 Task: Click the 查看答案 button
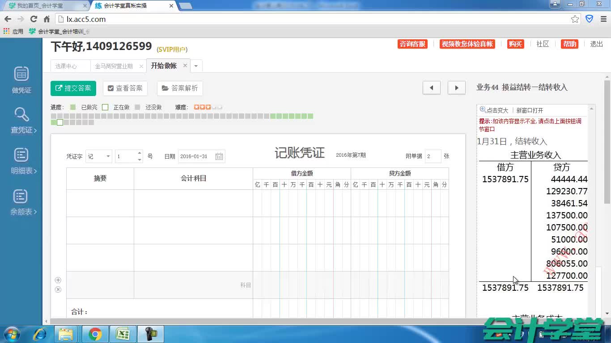click(x=125, y=88)
